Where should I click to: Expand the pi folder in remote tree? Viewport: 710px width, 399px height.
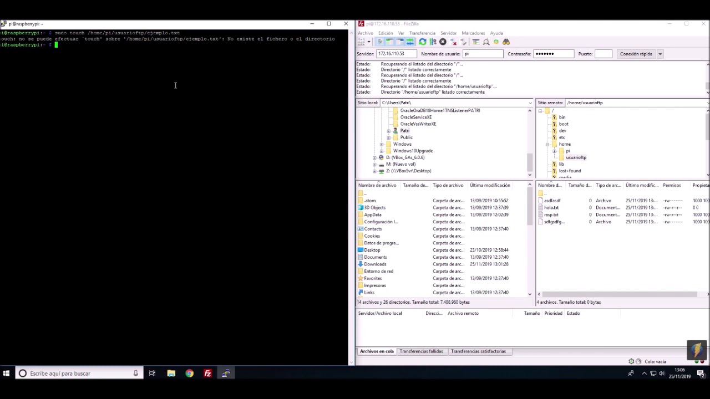[x=554, y=151]
